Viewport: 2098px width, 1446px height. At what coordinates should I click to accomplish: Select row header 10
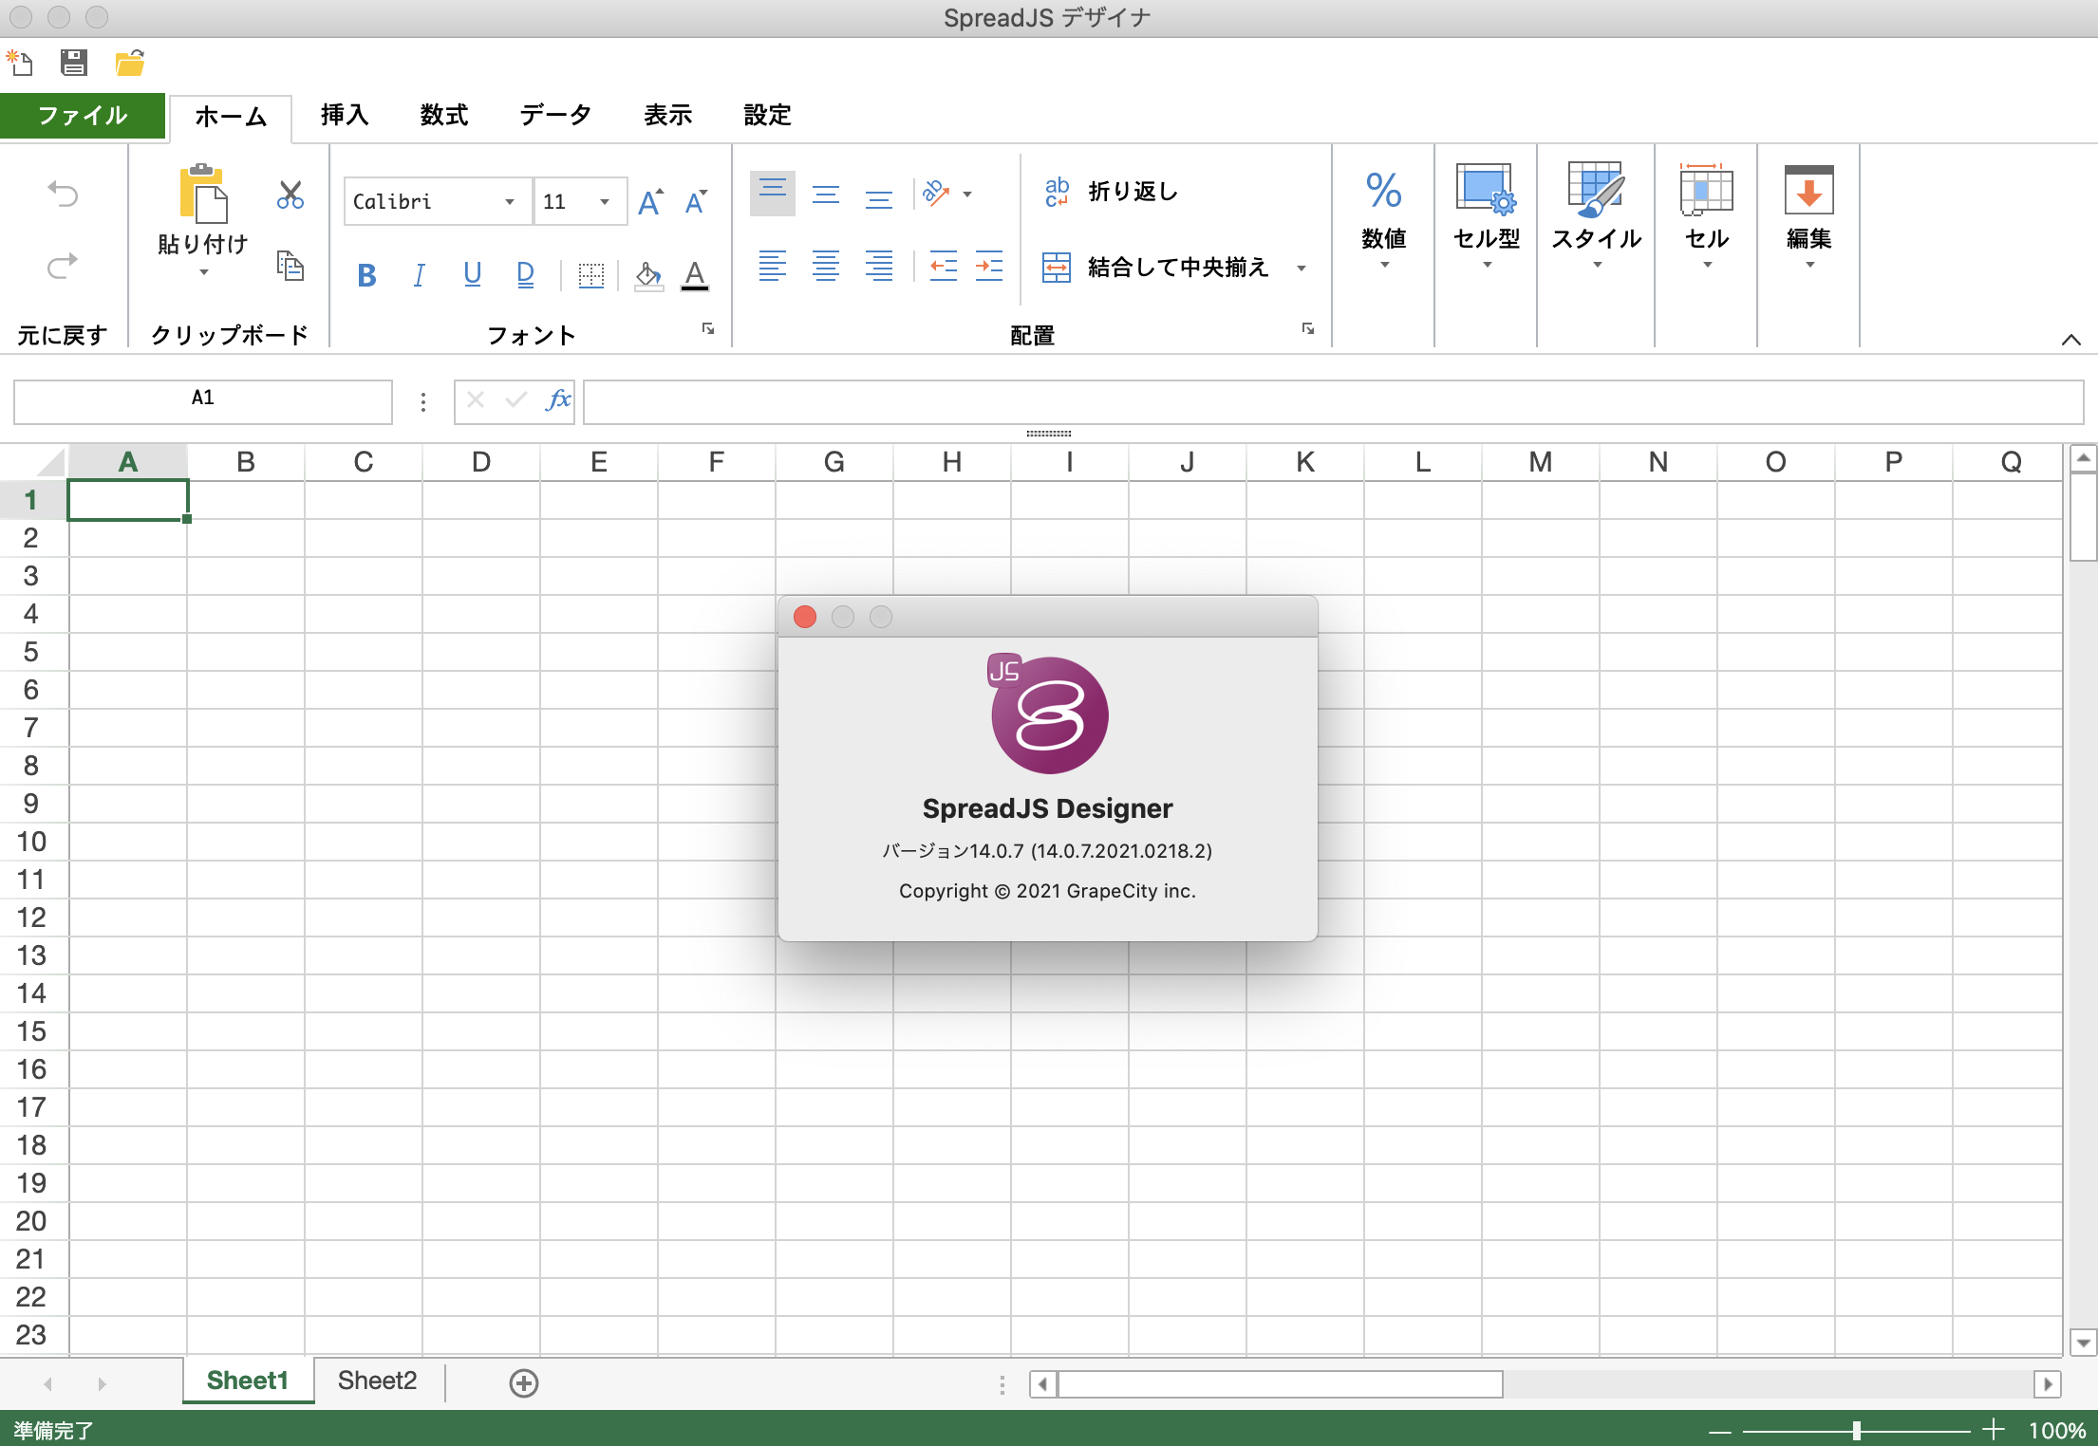31,842
